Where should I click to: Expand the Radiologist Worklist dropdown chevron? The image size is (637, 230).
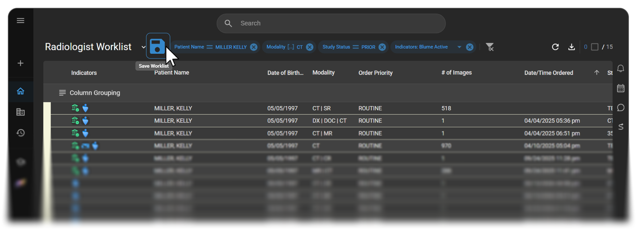pos(143,47)
